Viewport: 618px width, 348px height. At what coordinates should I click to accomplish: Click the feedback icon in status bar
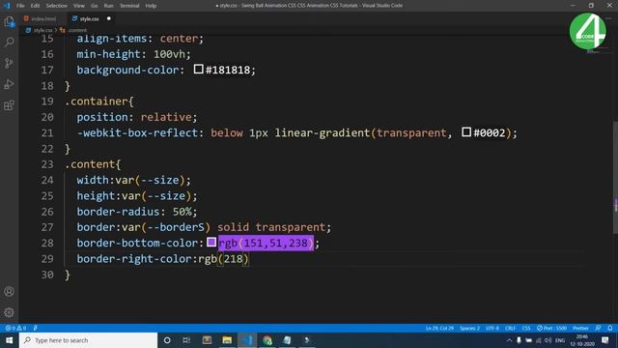coord(599,328)
